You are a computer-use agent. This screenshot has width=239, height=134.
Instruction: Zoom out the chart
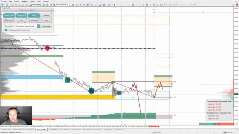pos(84,5)
